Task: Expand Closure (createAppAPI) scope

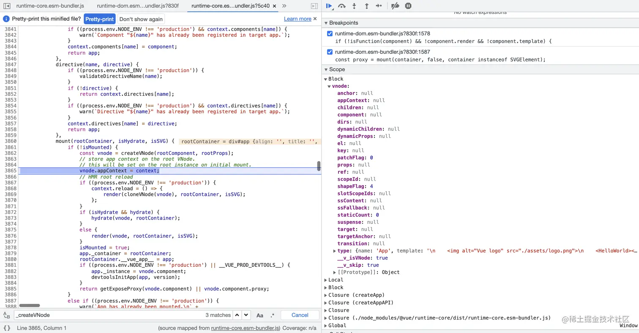Action: [x=326, y=303]
